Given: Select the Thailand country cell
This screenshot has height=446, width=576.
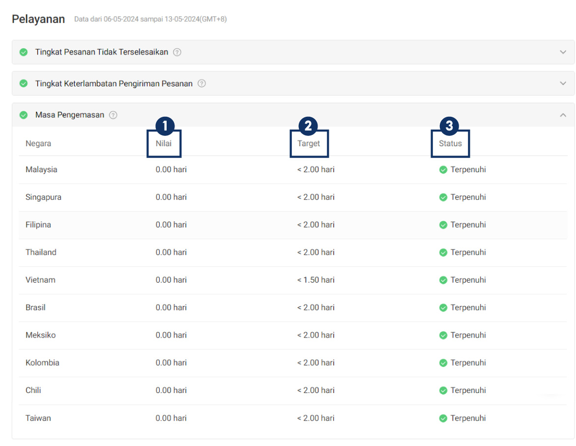Looking at the screenshot, I should (x=41, y=252).
